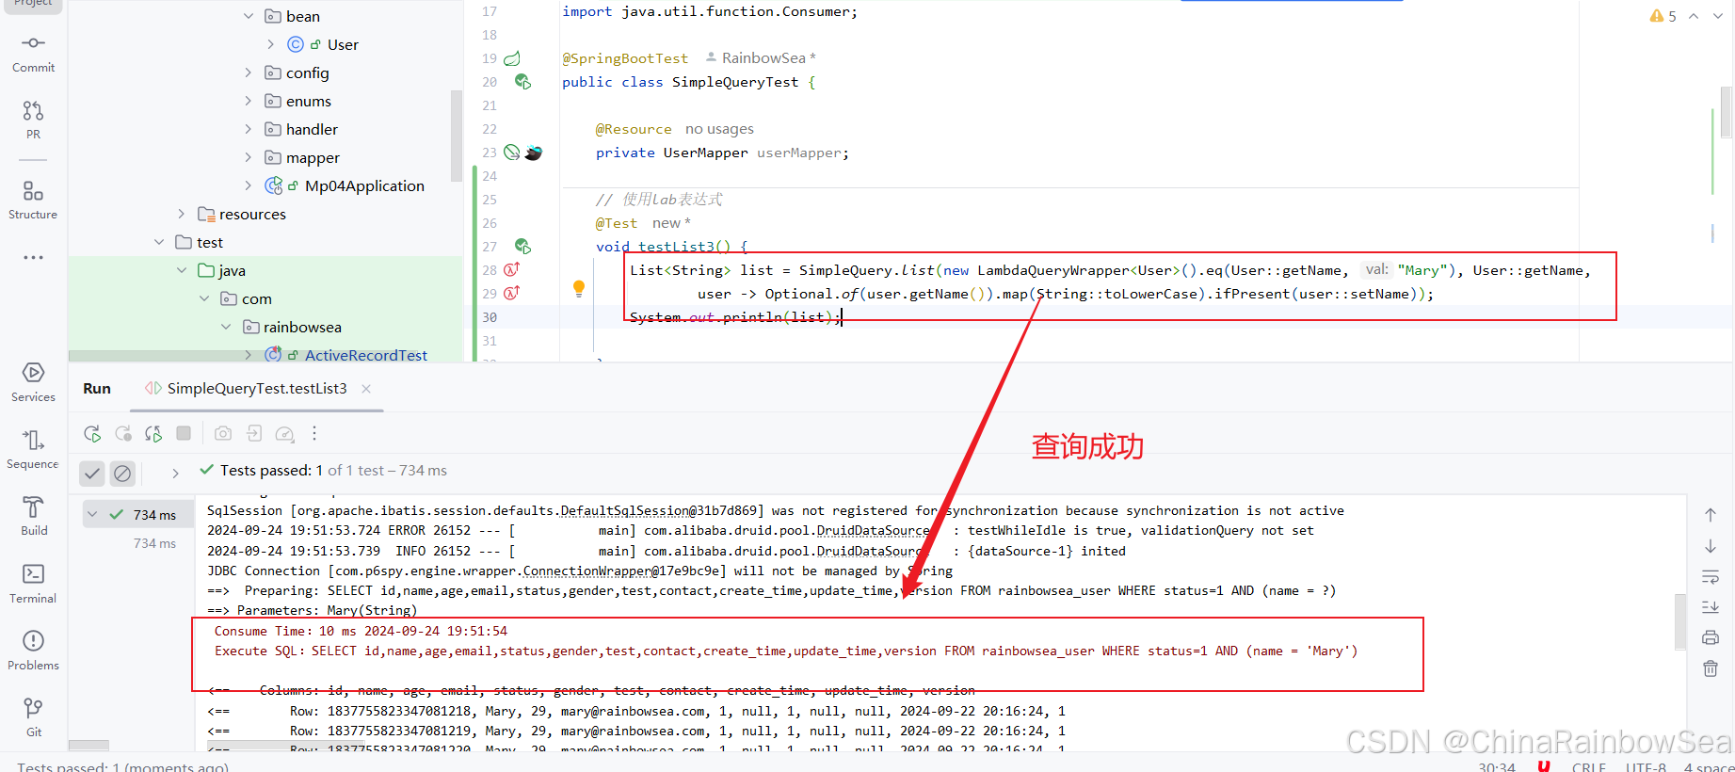Click the UTF-8 encoding status button
Viewport: 1735px width, 772px height.
pos(1645,766)
